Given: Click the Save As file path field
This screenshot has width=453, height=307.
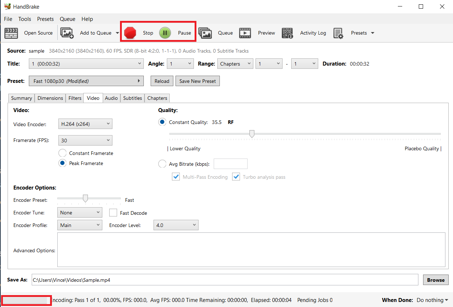Looking at the screenshot, I should click(x=225, y=280).
